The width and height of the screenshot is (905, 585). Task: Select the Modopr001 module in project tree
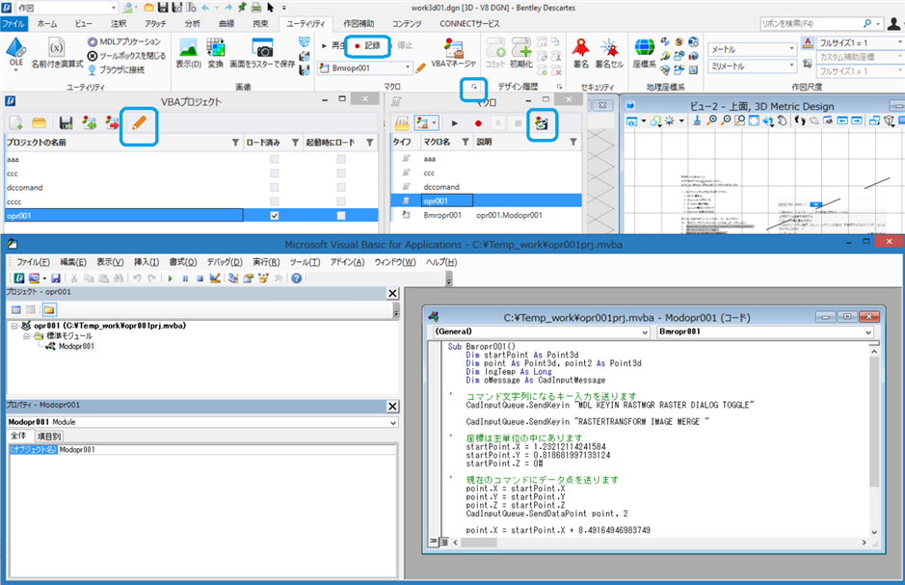76,346
